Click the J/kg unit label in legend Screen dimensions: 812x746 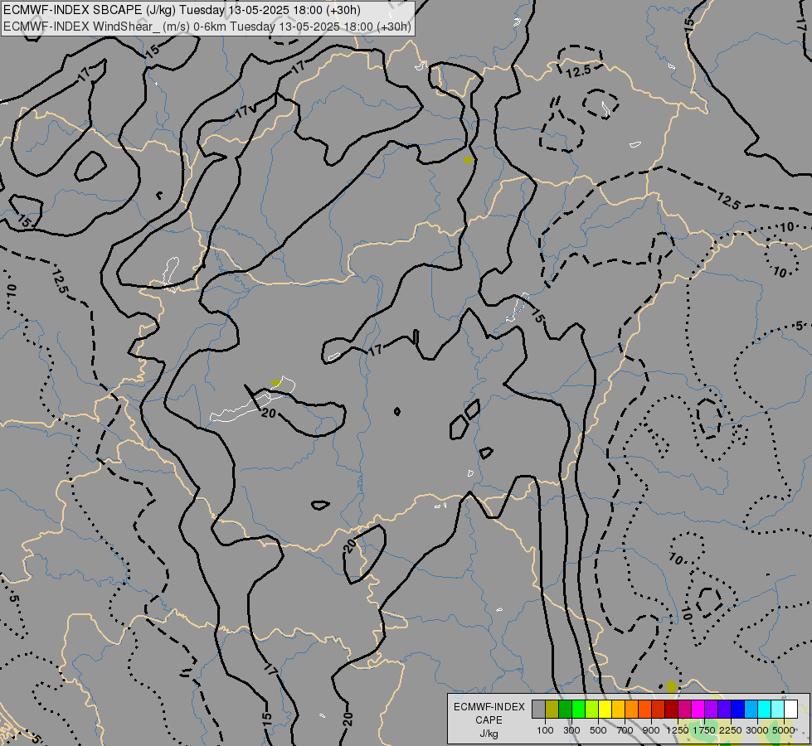489,734
